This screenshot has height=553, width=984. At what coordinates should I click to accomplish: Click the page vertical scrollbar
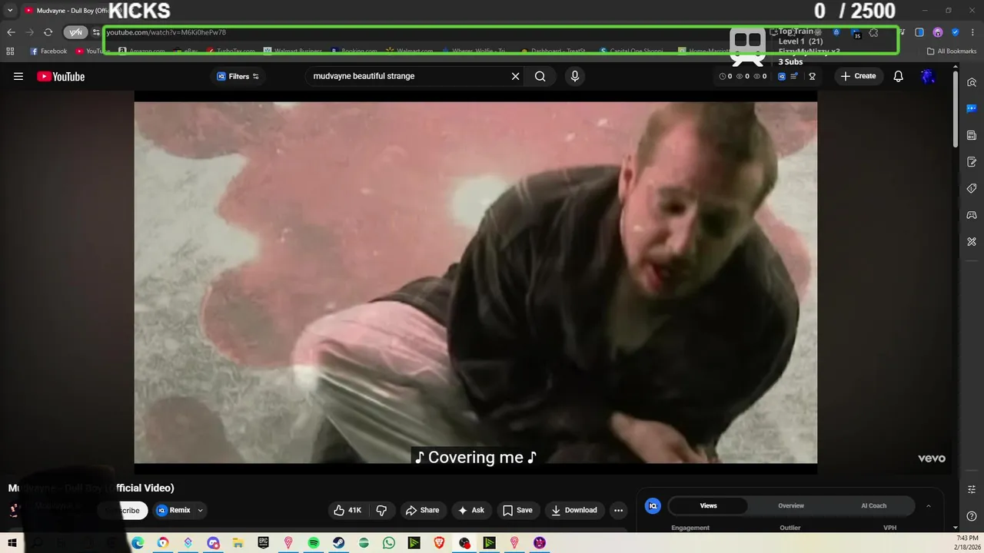tap(956, 110)
